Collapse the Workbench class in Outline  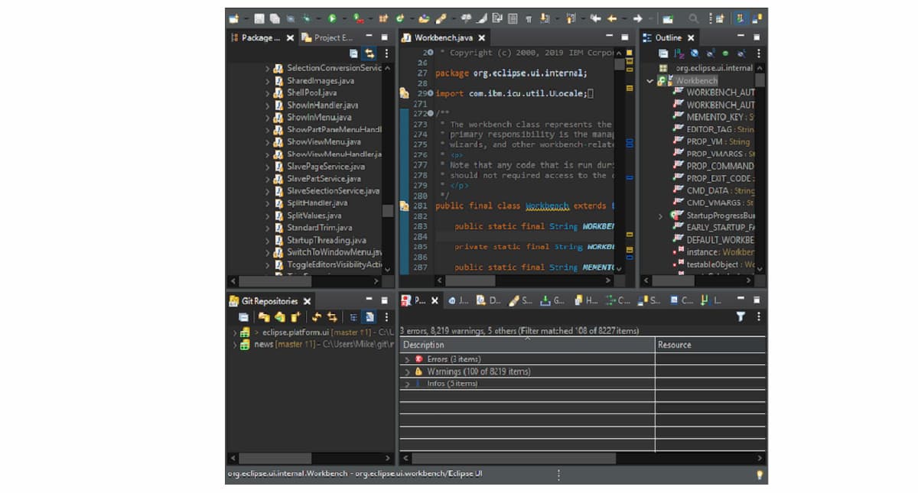(649, 80)
